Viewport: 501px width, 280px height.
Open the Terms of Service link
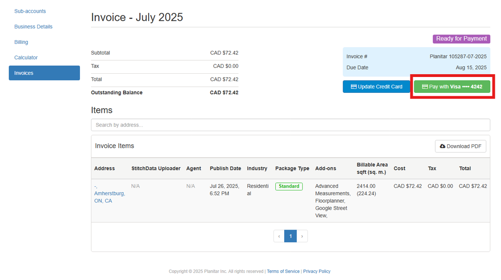click(x=283, y=271)
